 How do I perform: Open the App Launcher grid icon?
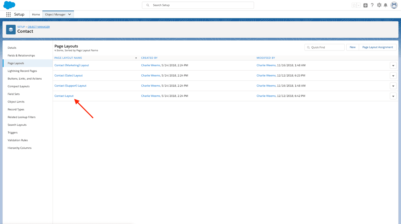9,14
